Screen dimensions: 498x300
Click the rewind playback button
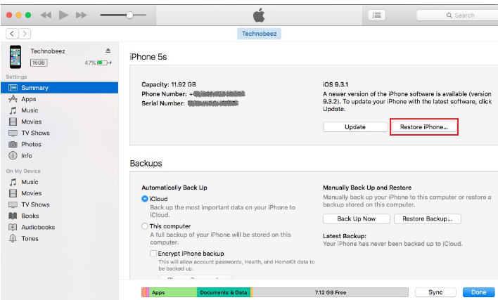[46, 15]
